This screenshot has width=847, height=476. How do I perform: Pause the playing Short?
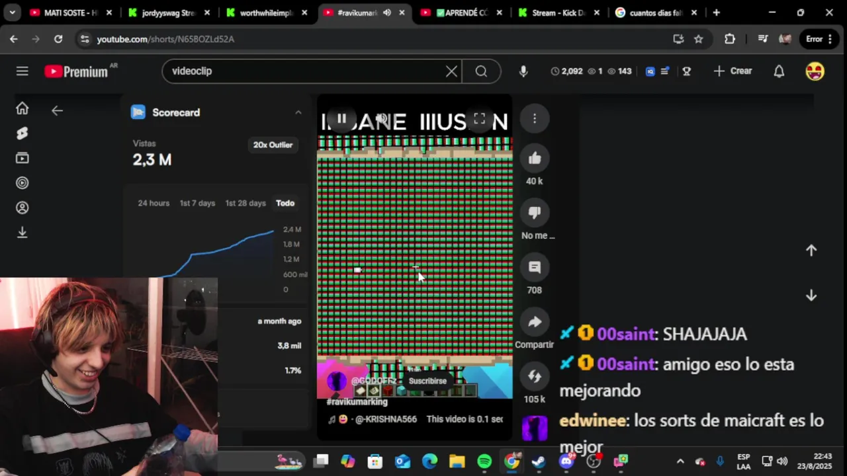341,119
